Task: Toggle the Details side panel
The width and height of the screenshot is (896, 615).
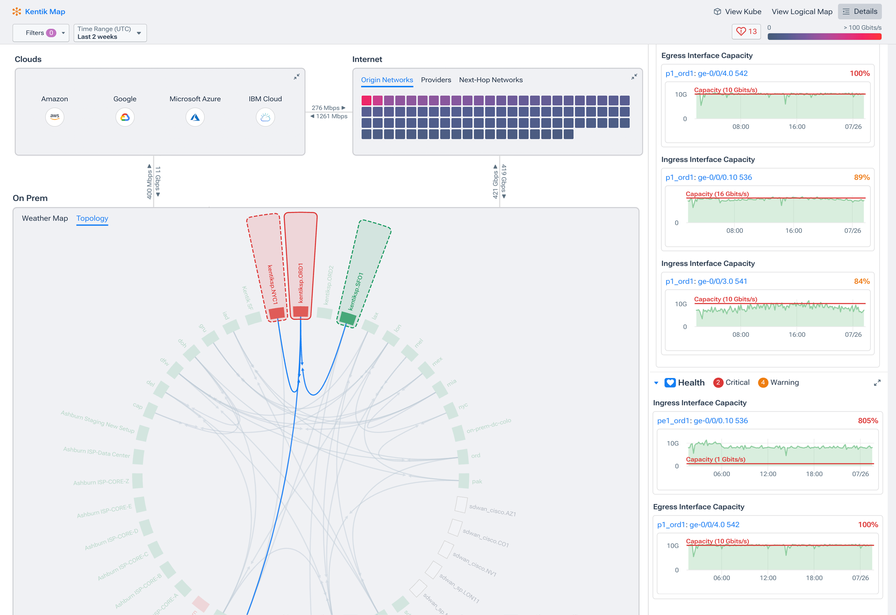Action: coord(860,11)
